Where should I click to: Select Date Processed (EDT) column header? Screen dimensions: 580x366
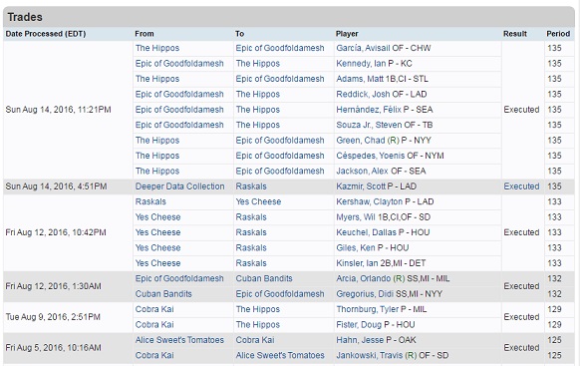(x=46, y=34)
